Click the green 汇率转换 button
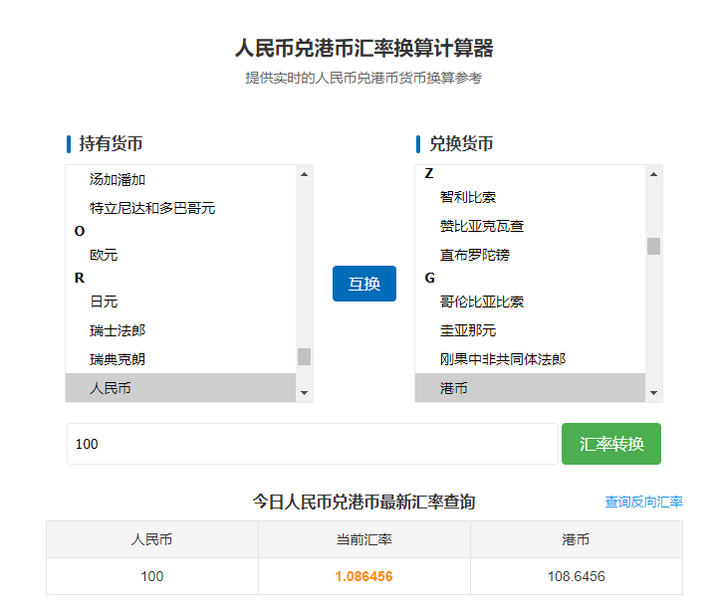718x608 pixels. [x=611, y=444]
